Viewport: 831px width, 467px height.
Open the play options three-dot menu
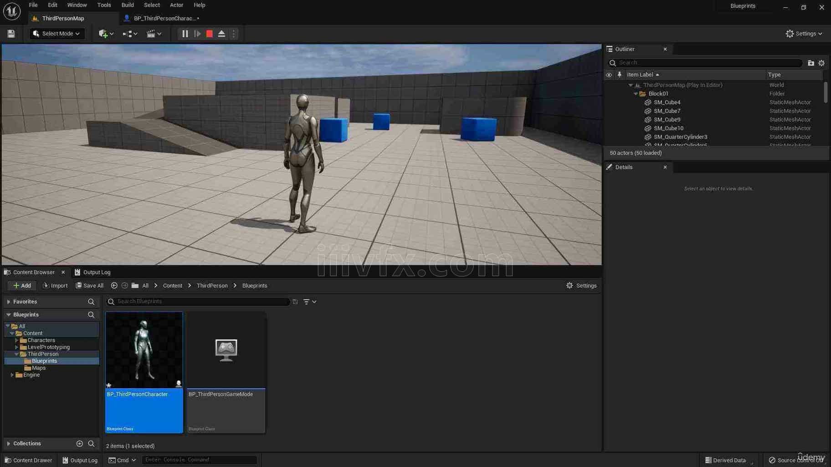(234, 34)
